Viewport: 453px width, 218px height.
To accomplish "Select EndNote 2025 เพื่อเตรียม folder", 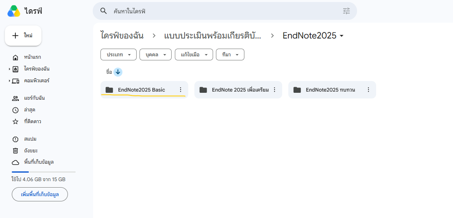I will [x=238, y=90].
